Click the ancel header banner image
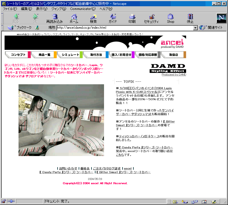228x205 pixels. pyautogui.click(x=95, y=43)
